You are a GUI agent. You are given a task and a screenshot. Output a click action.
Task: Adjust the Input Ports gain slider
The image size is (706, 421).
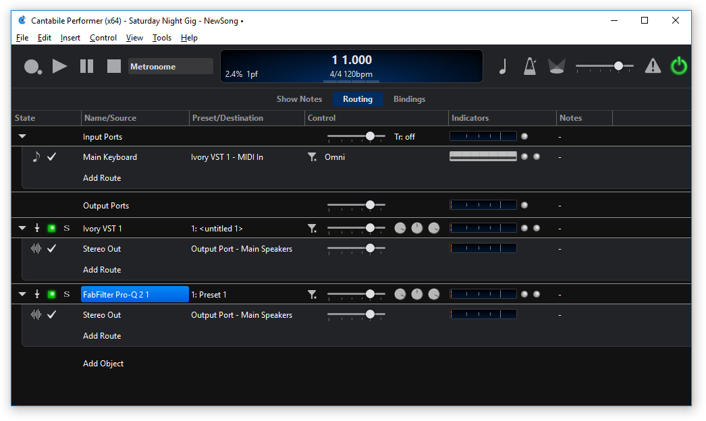pyautogui.click(x=356, y=136)
